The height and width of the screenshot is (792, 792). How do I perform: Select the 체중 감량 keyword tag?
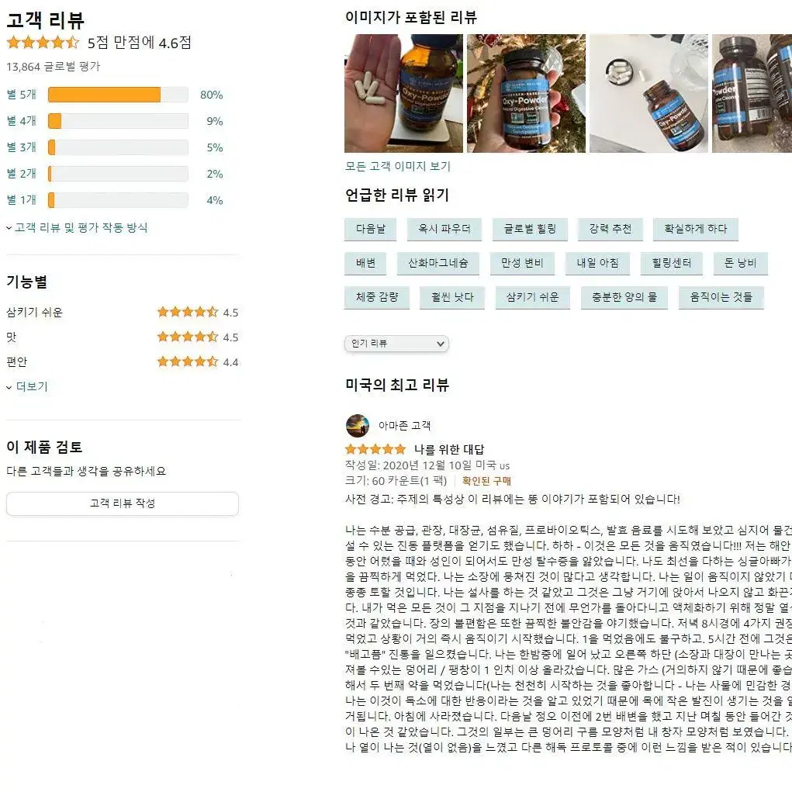(x=377, y=297)
